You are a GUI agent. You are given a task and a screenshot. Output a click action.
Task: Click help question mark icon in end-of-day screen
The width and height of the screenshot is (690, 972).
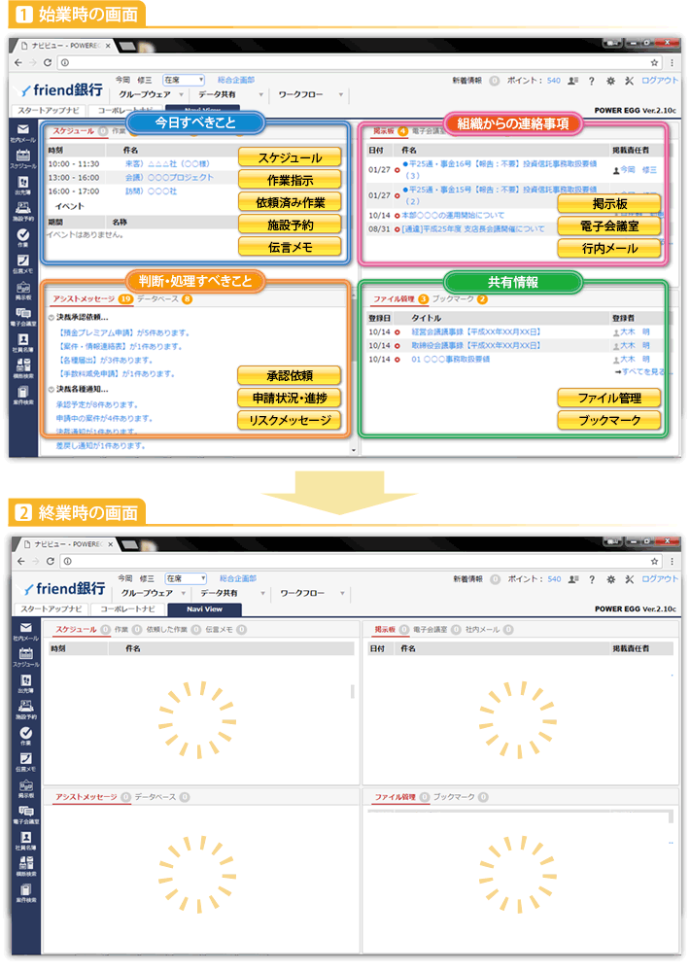tap(592, 579)
